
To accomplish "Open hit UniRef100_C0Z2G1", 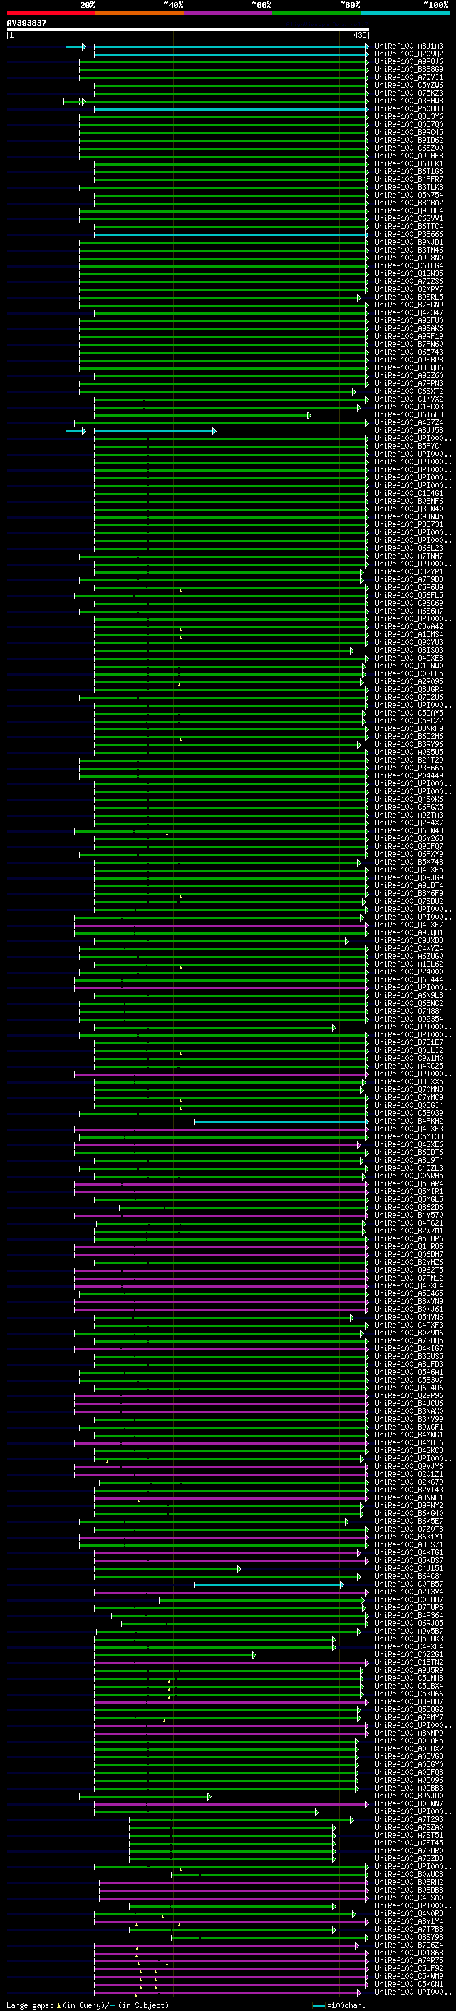I will (409, 1655).
